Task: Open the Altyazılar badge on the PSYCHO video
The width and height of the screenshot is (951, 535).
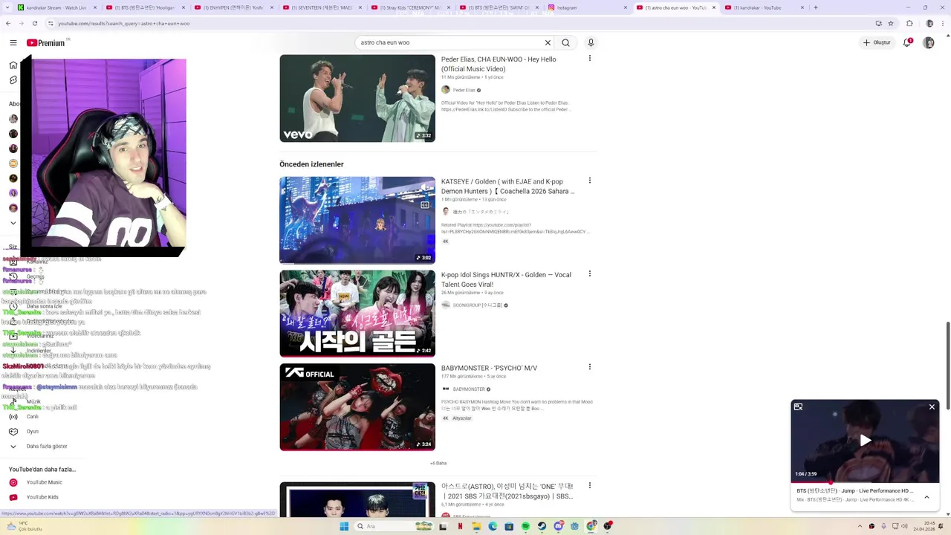Action: (x=462, y=418)
